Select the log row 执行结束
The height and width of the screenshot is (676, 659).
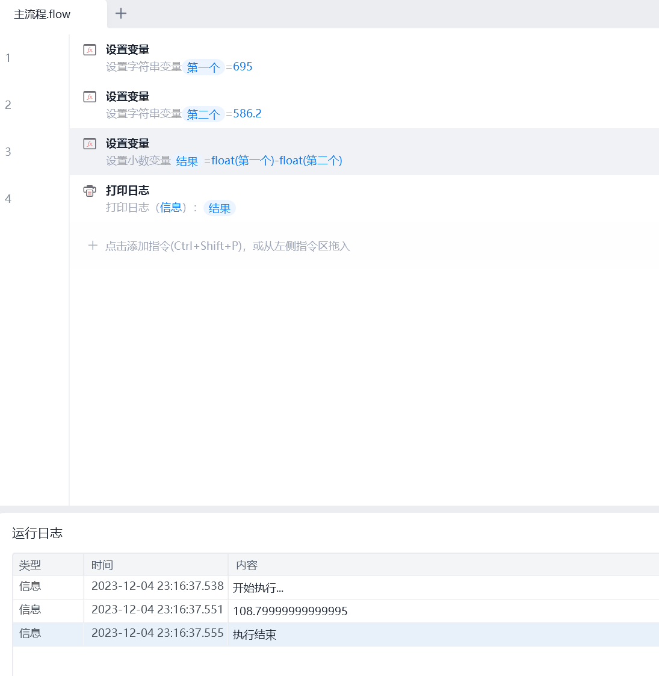click(x=336, y=634)
